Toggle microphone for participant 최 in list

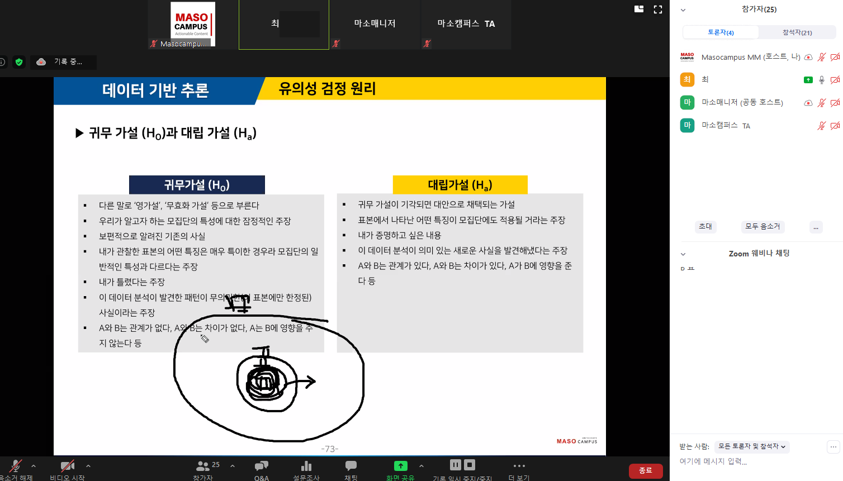pyautogui.click(x=821, y=80)
